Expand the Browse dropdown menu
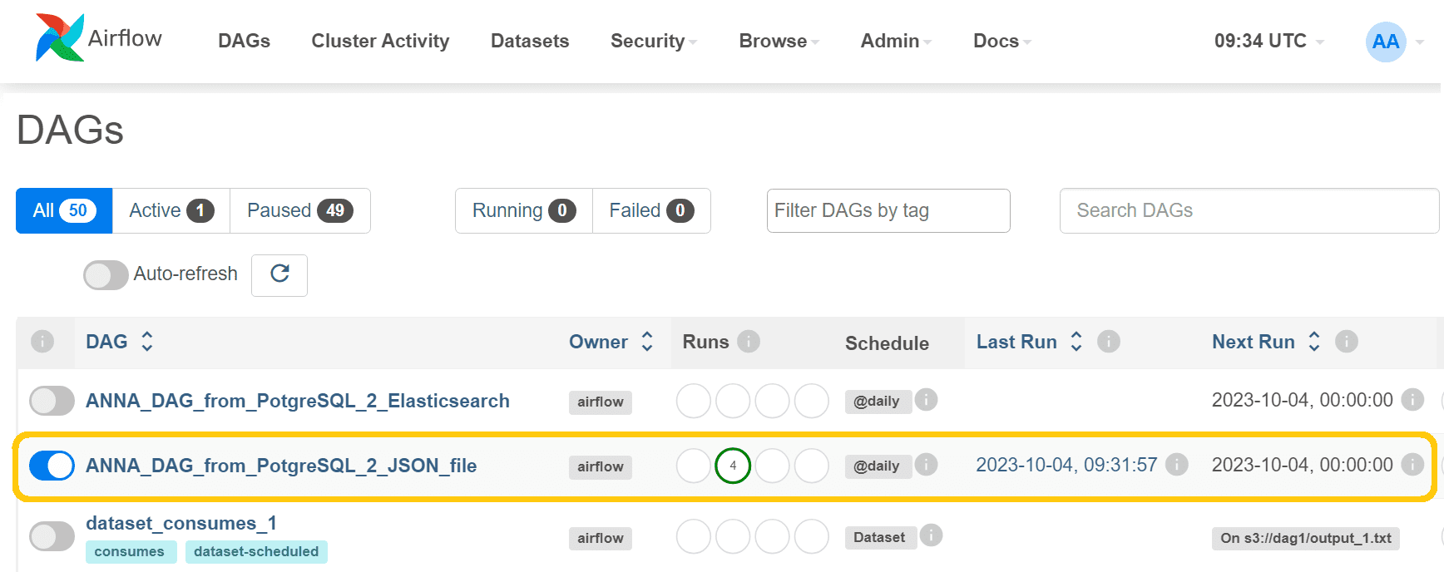This screenshot has height=572, width=1444. click(x=779, y=41)
